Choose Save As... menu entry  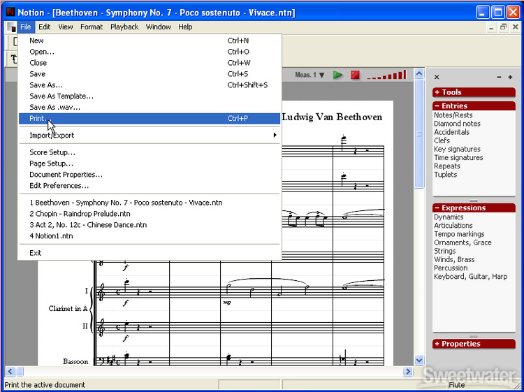150,85
